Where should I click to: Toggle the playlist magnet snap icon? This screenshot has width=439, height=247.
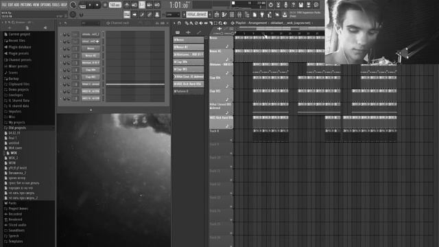coord(179,23)
